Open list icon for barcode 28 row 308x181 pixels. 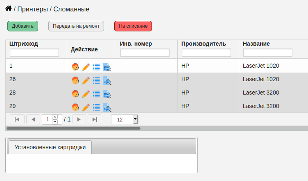[x=96, y=94]
